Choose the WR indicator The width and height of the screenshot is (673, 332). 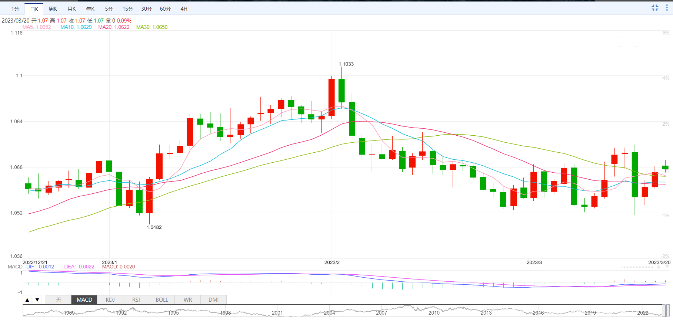point(188,300)
